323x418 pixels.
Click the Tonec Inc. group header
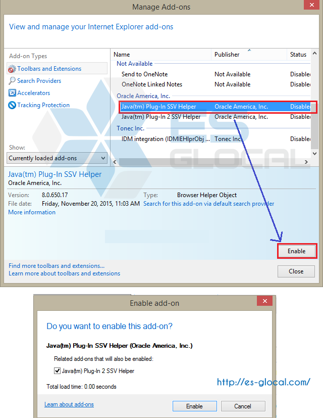tap(131, 128)
